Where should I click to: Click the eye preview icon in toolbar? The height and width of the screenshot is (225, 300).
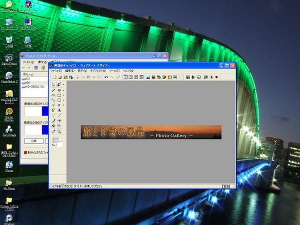click(216, 77)
